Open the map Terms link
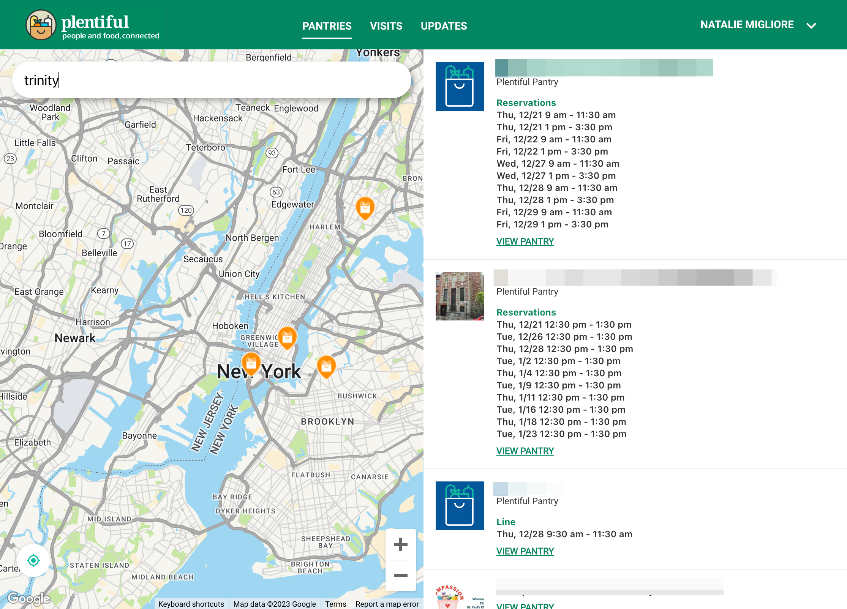This screenshot has width=847, height=609. 336,604
